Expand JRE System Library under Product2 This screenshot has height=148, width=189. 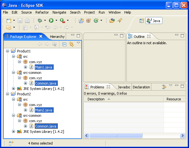coord(14,132)
